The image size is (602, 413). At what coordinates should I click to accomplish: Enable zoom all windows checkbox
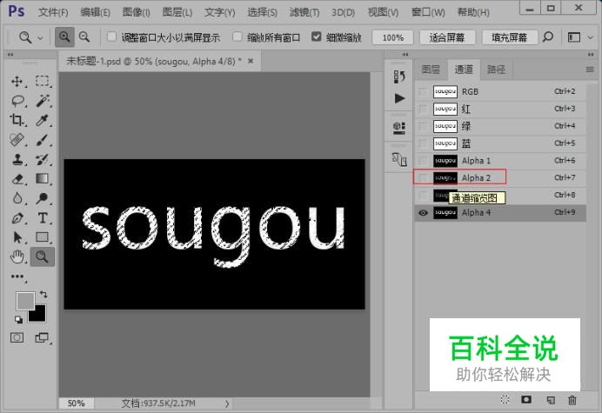pos(237,37)
